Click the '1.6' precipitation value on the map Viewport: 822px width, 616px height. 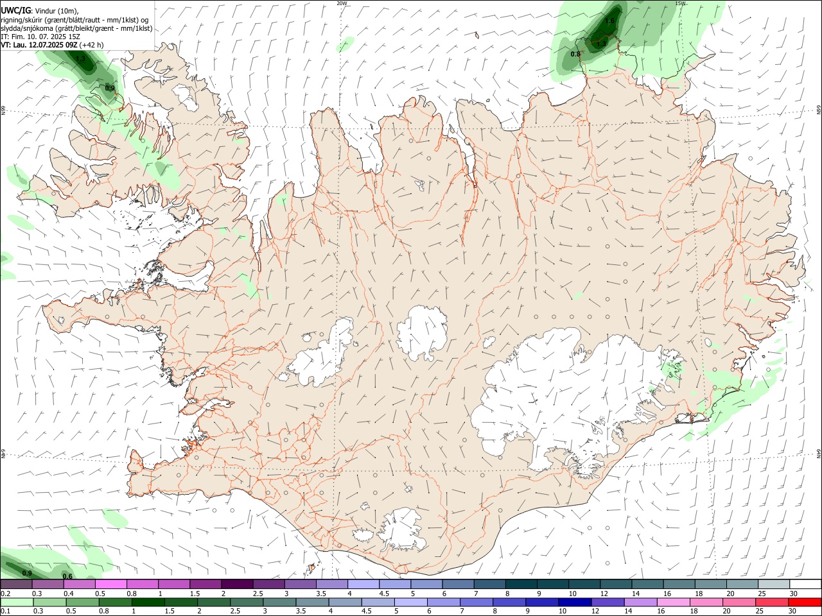click(x=610, y=21)
